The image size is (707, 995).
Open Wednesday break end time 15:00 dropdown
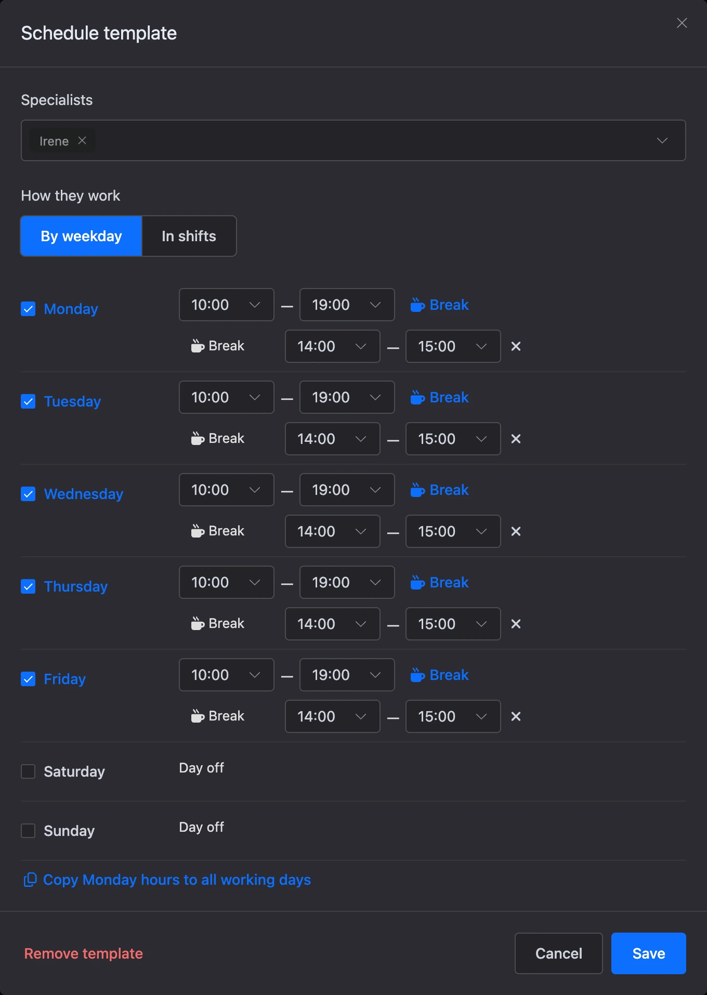point(453,531)
